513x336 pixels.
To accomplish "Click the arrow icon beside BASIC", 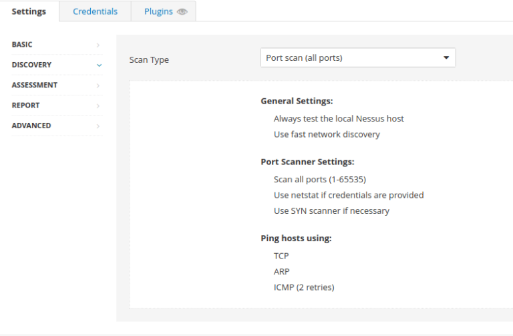I will tap(98, 45).
